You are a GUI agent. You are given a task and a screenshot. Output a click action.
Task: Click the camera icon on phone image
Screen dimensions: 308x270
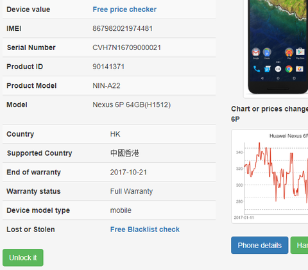[300, 69]
